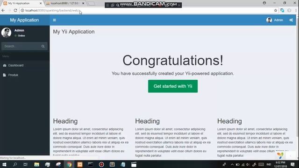Screen dimensions: 299x168
Task: Open File Explorer from the taskbar
Action: 36,164
